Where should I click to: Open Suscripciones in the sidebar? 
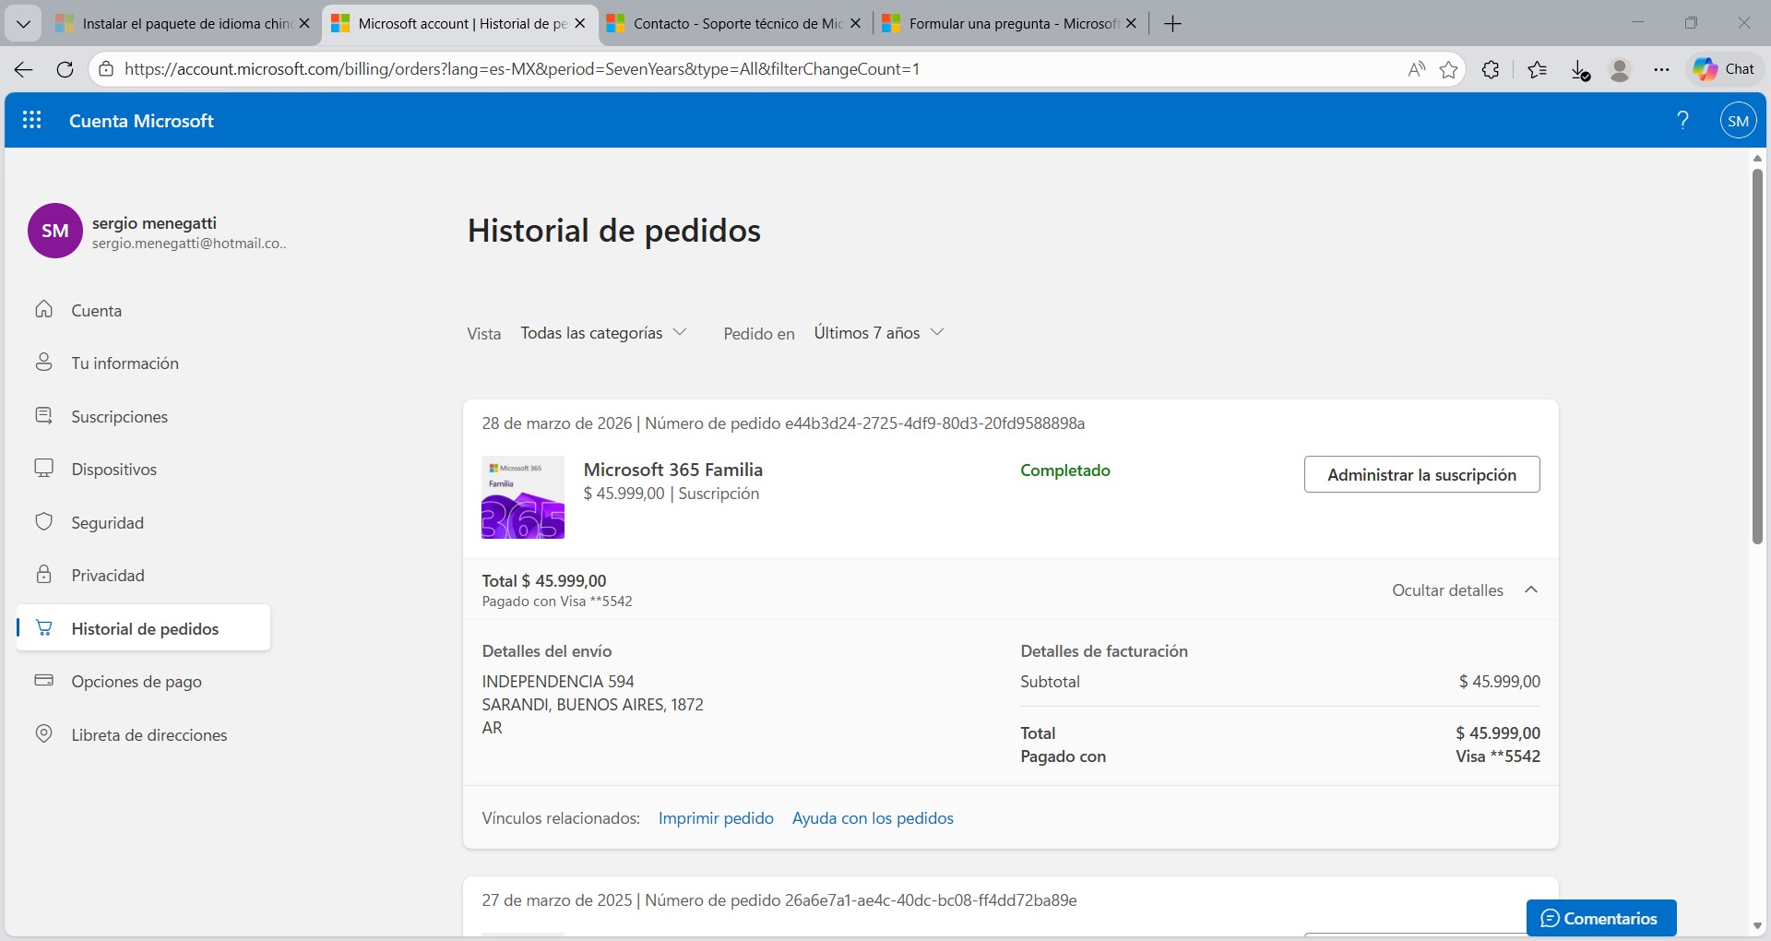point(143,417)
